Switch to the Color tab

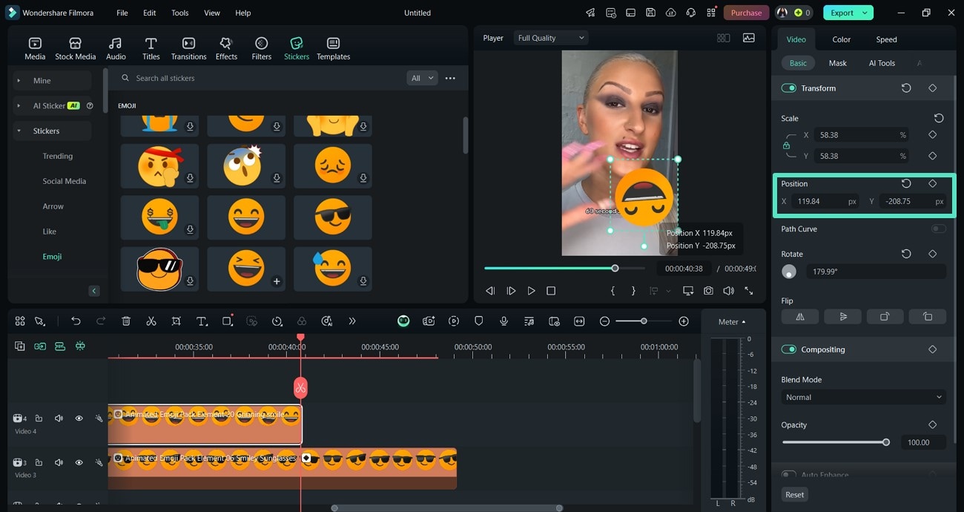point(841,39)
